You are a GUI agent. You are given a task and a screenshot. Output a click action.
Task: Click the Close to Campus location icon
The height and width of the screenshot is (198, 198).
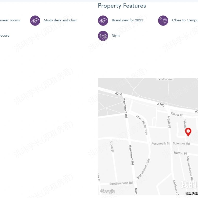tap(163, 21)
